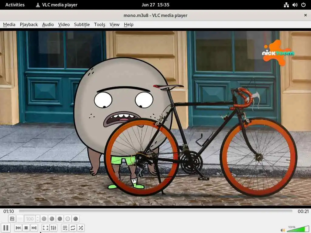Open the View menu
This screenshot has height=233, width=311.
pyautogui.click(x=114, y=25)
